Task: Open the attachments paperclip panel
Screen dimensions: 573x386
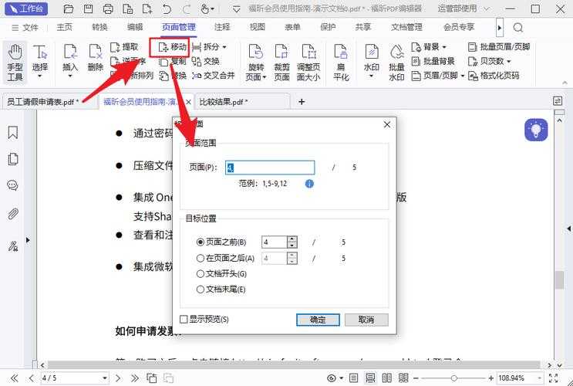Action: tap(13, 214)
